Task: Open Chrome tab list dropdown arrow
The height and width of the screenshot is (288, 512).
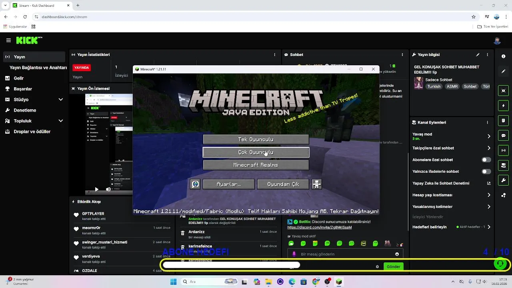Action: (x=6, y=6)
